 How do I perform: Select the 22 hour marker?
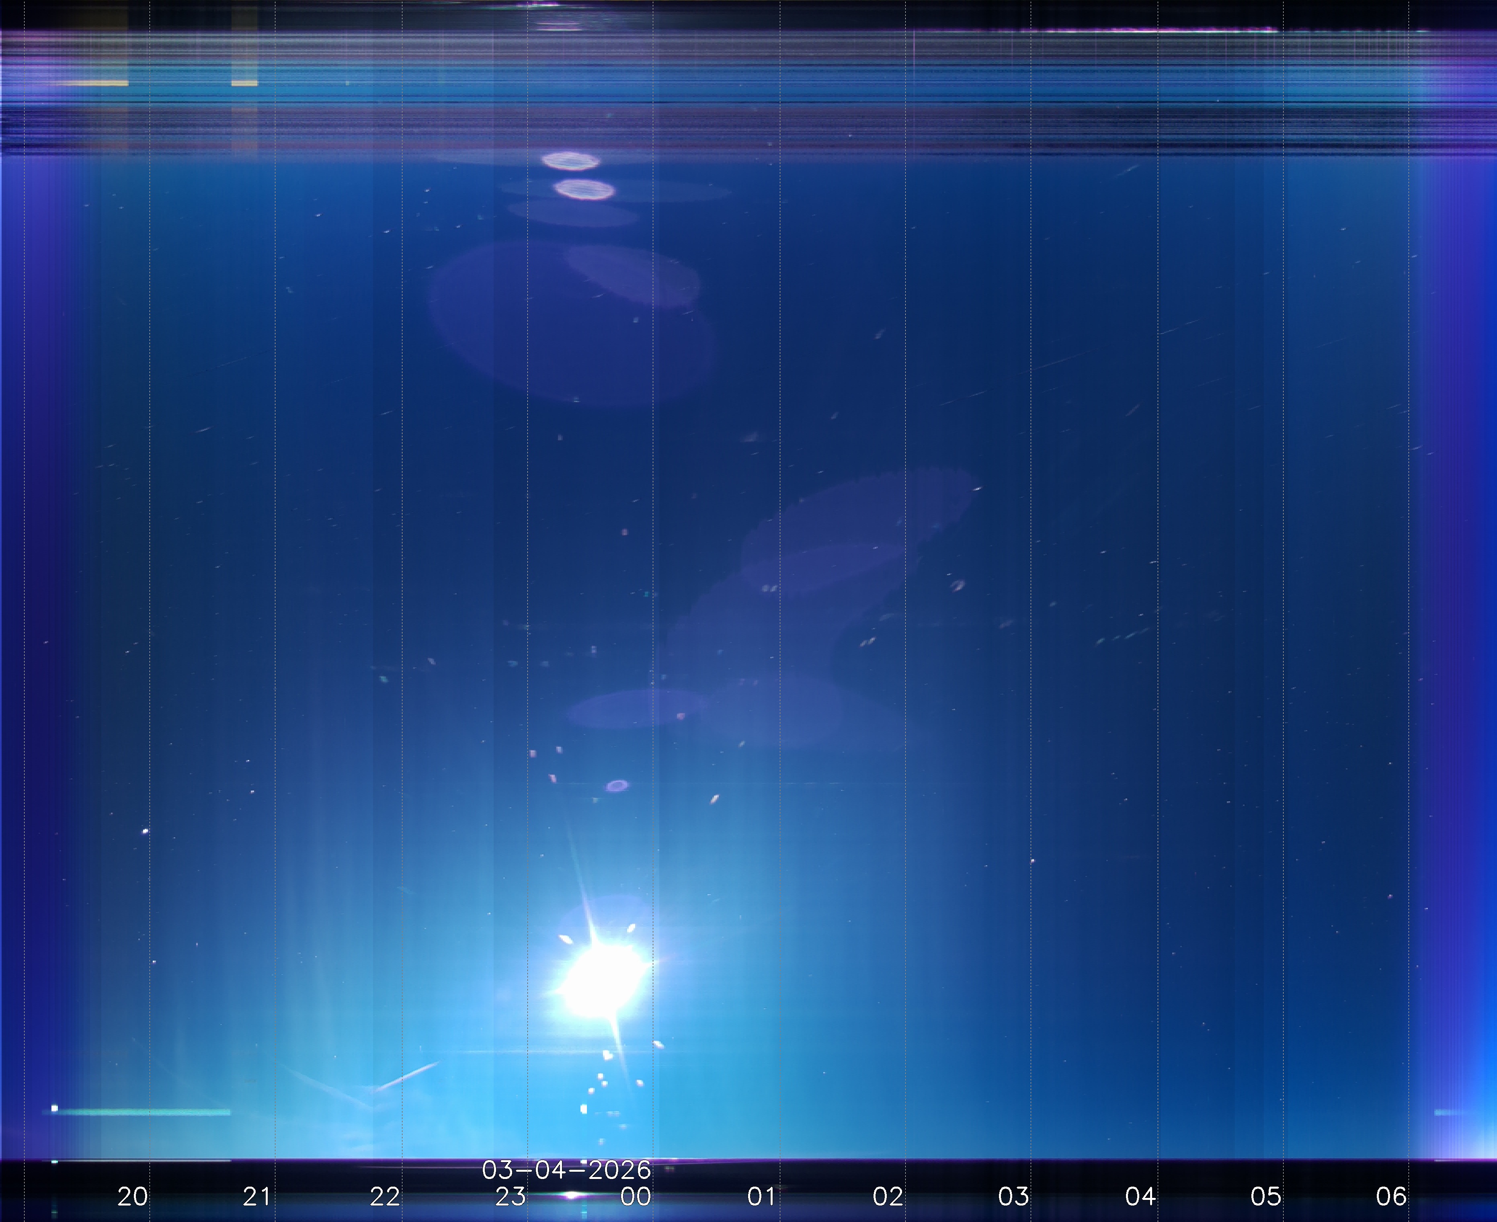[x=384, y=1196]
